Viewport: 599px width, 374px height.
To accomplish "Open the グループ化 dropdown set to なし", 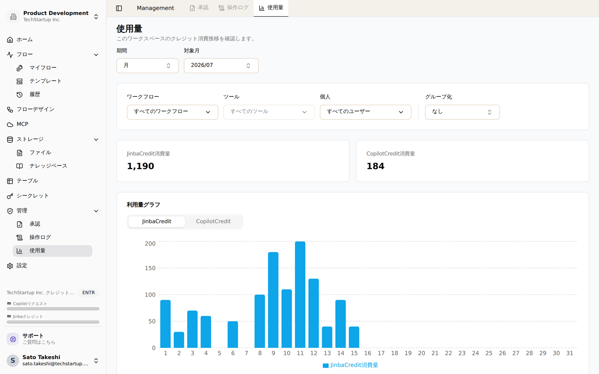I will pos(463,112).
